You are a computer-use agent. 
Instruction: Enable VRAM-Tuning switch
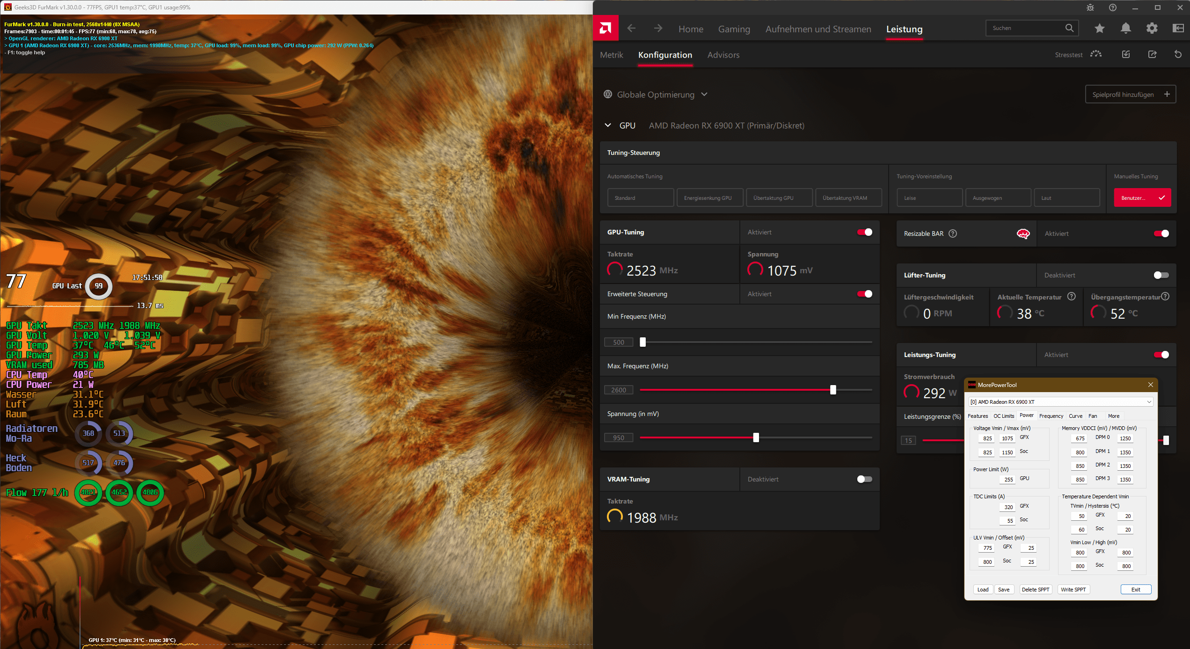[x=864, y=479]
